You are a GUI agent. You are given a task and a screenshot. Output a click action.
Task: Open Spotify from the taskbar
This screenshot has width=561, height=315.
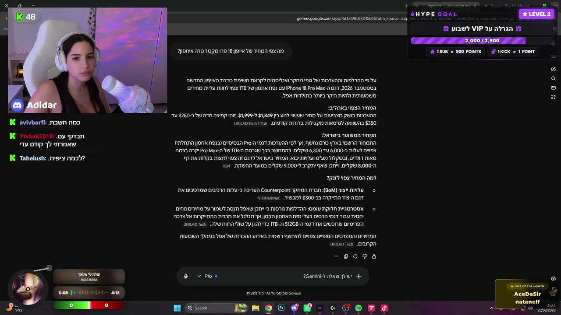(x=359, y=308)
